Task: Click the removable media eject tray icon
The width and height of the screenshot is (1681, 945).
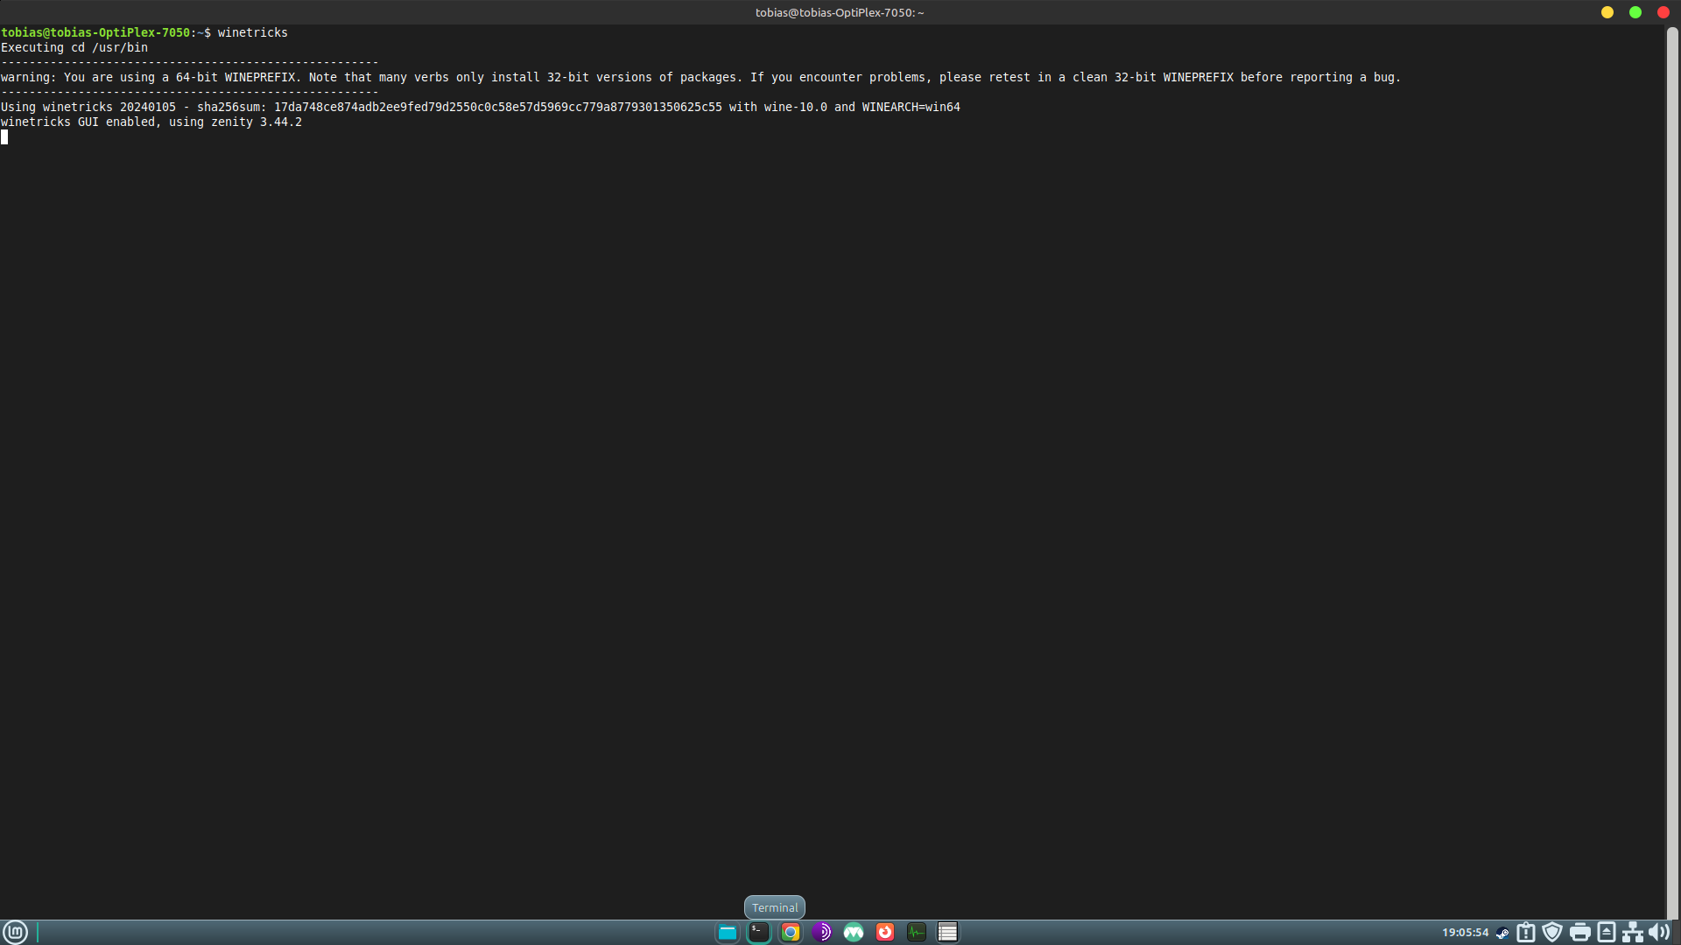Action: point(1607,932)
